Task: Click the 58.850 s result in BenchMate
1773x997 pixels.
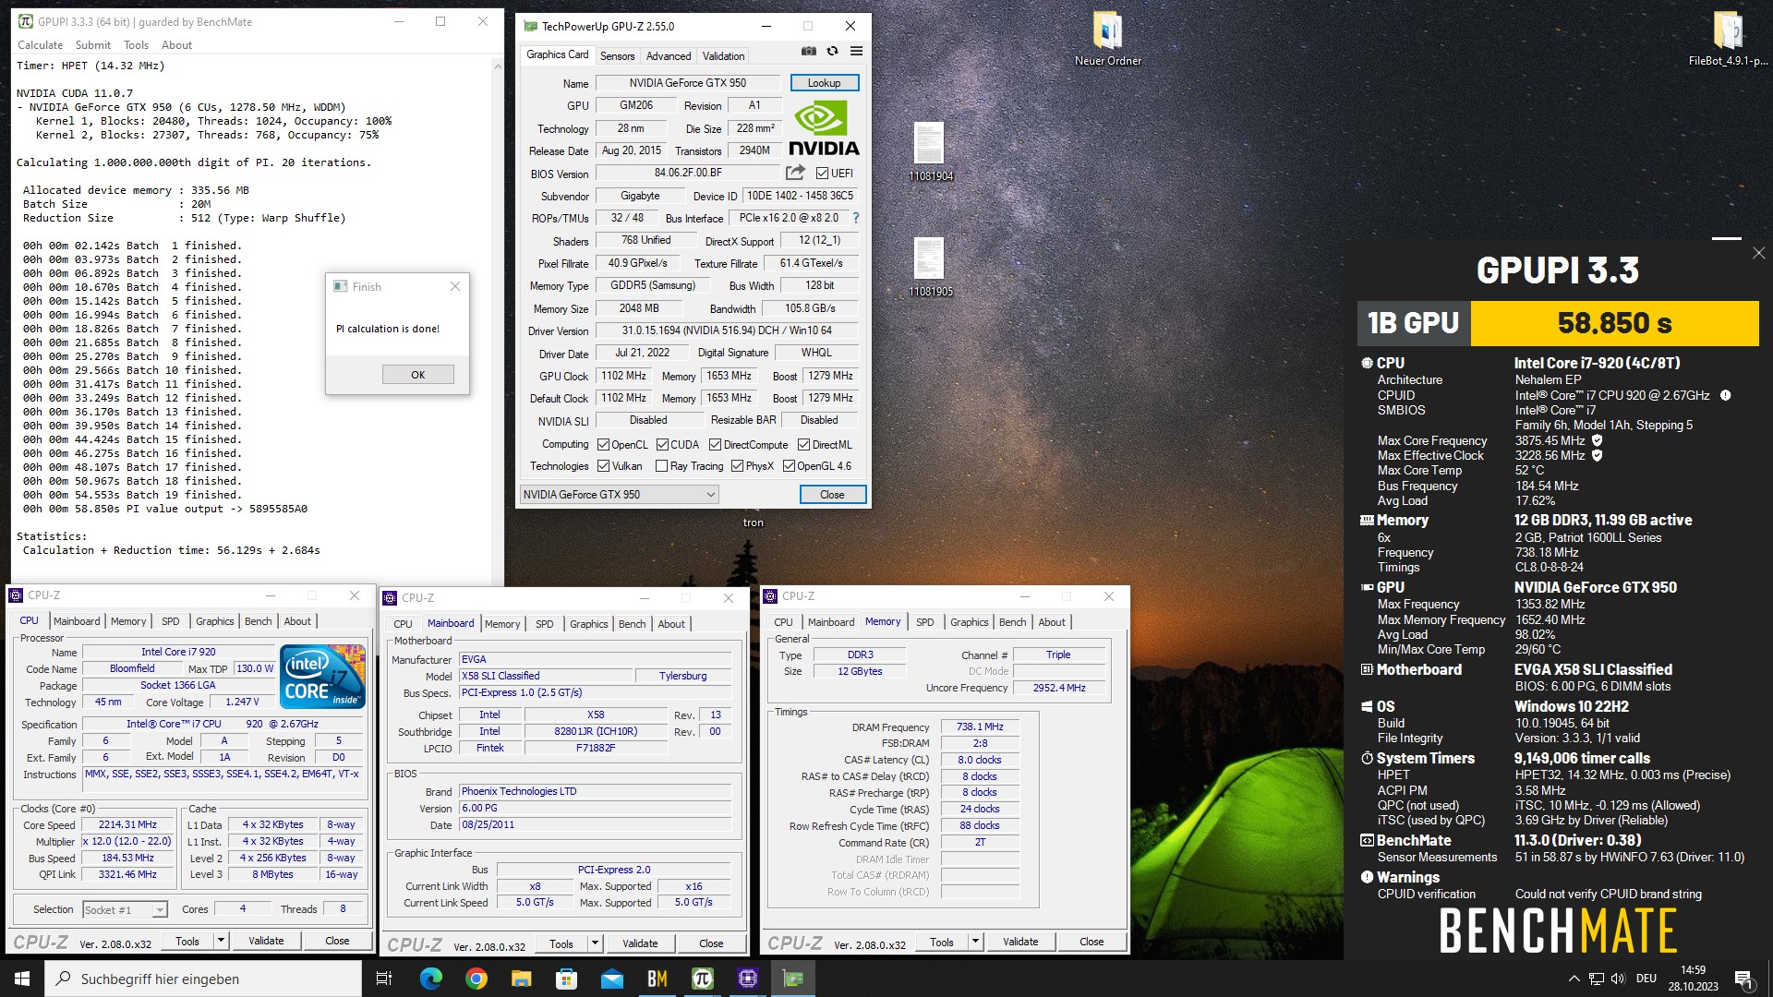Action: click(x=1614, y=323)
